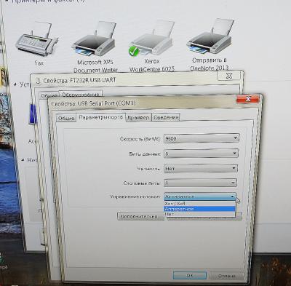Switch to the Драйвер tab

click(138, 117)
